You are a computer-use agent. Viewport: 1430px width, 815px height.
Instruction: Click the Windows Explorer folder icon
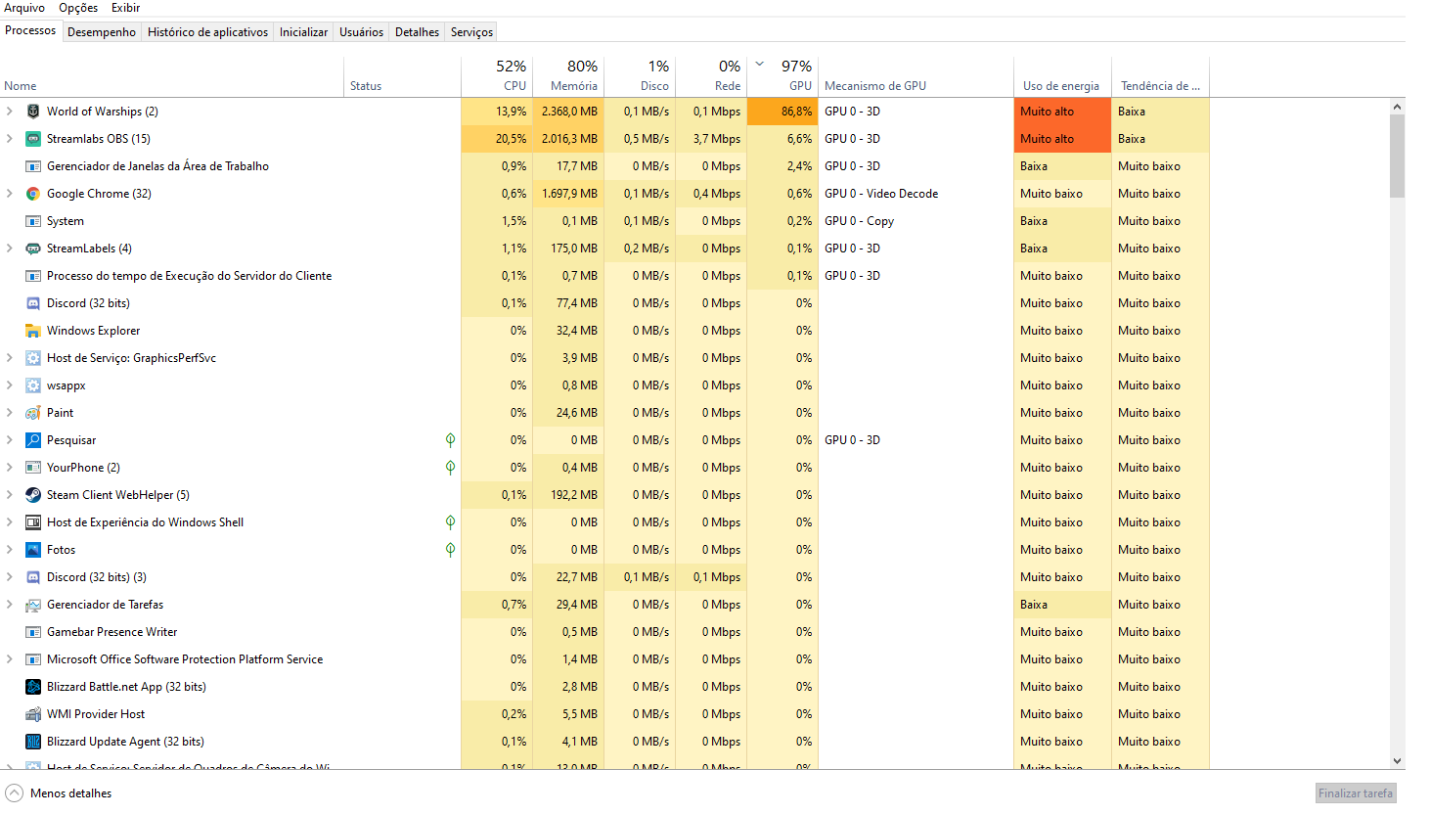pyautogui.click(x=33, y=331)
